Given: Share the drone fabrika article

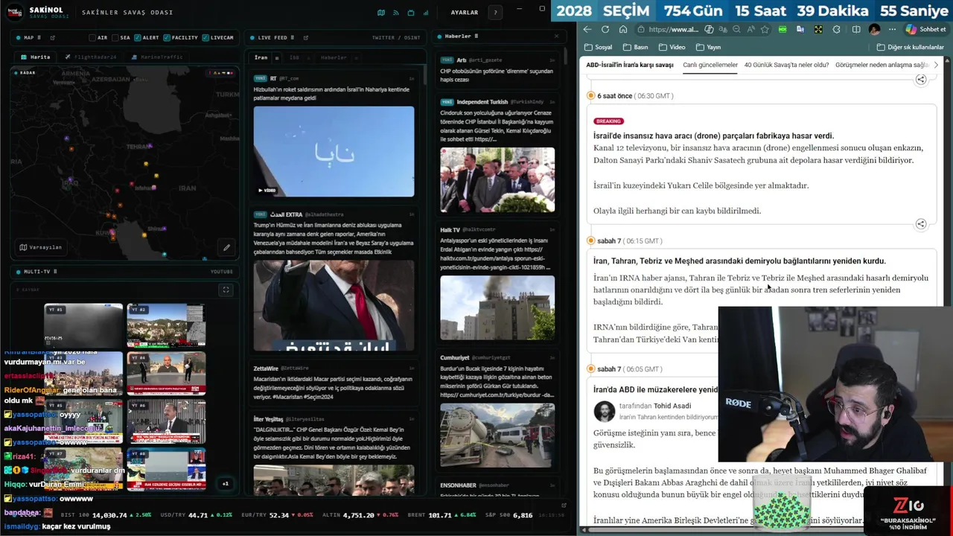Looking at the screenshot, I should click(921, 224).
